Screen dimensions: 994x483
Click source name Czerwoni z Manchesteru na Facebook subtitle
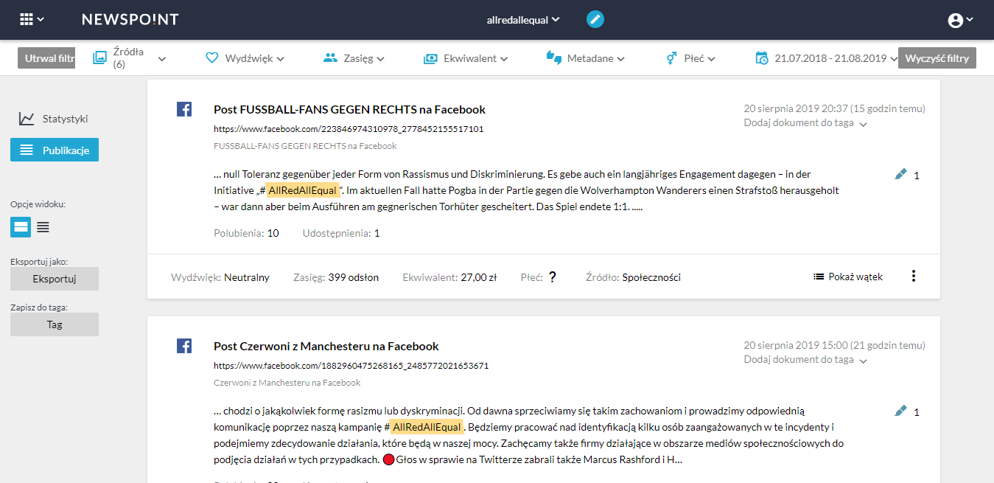point(287,383)
